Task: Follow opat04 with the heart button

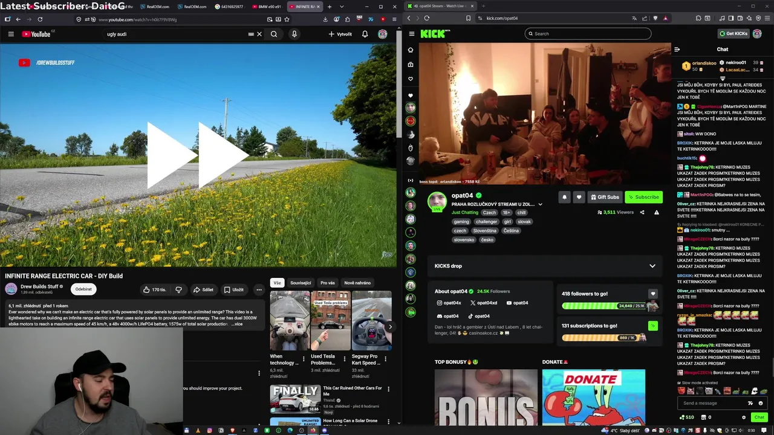Action: 579,197
